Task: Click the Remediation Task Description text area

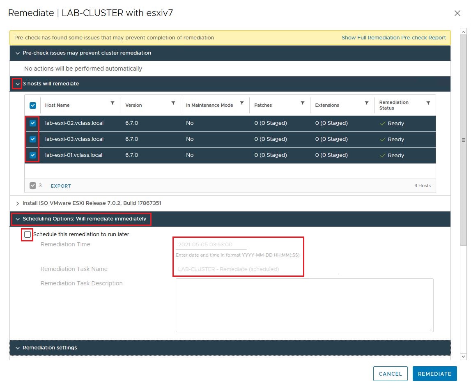Action: 304,305
